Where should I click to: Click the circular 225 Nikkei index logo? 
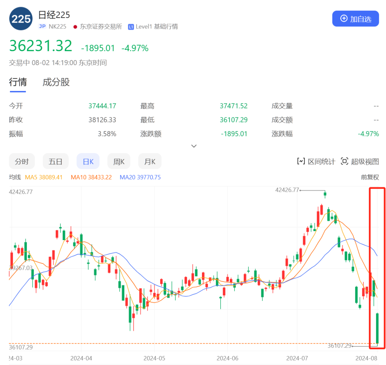(20, 19)
